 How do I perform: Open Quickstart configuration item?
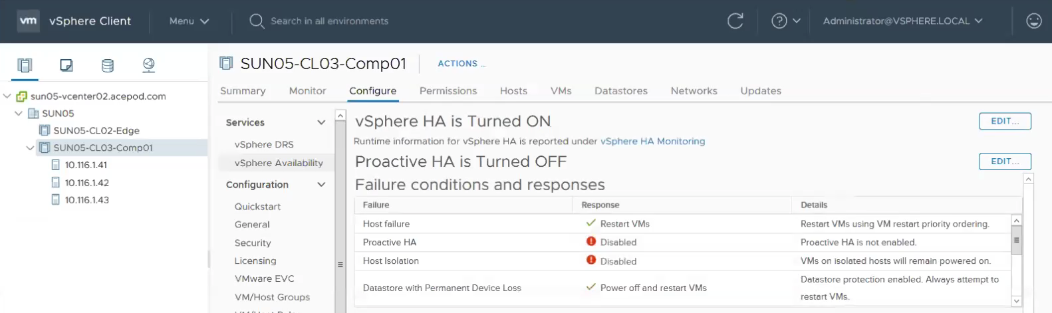pos(257,207)
